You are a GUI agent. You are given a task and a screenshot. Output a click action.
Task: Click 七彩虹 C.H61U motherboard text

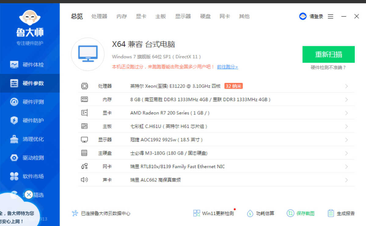coord(169,126)
